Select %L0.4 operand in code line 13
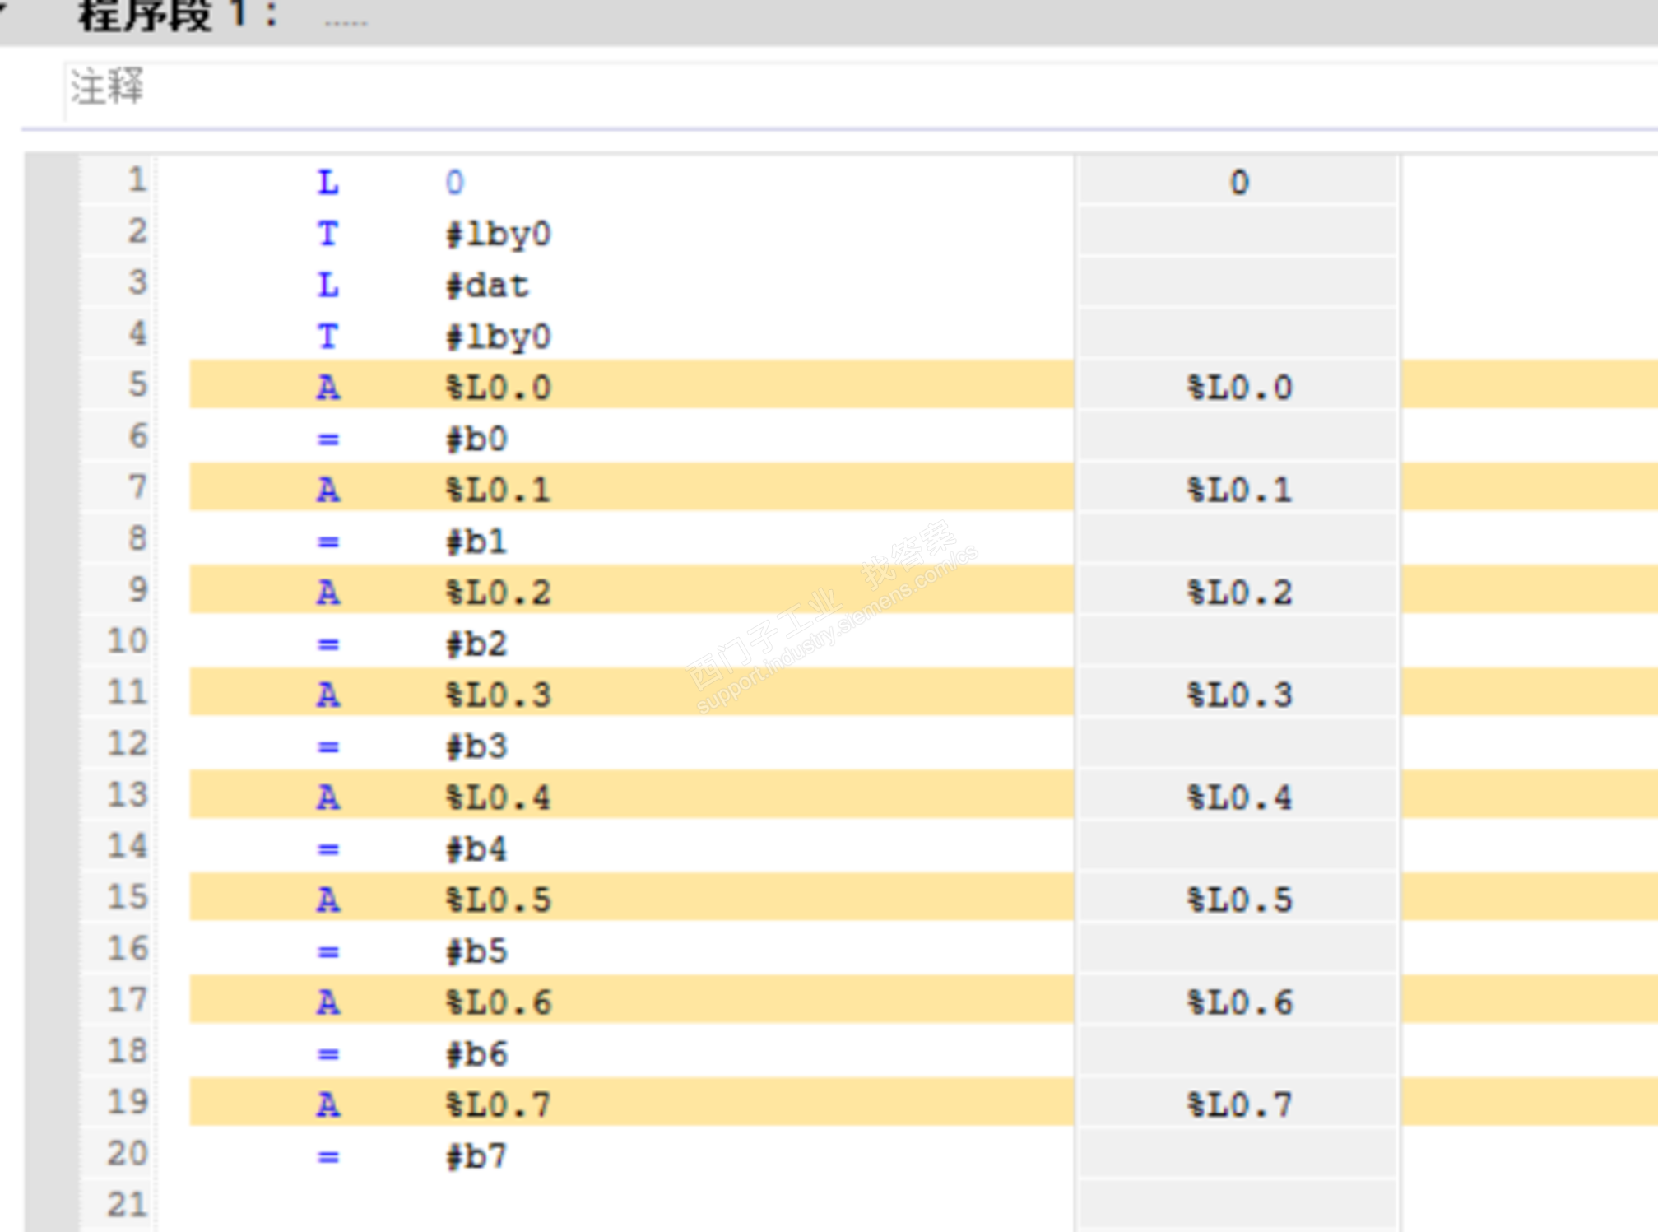 [x=498, y=797]
